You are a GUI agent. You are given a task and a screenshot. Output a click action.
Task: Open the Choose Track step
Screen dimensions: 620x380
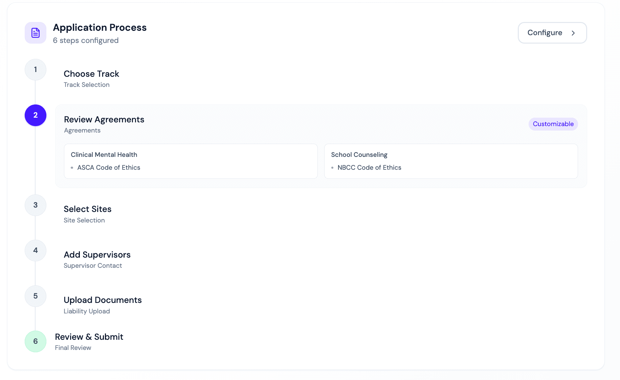91,74
